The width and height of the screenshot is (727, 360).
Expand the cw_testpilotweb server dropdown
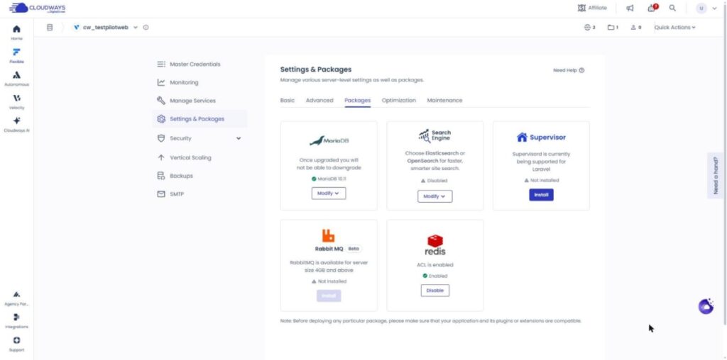(x=136, y=28)
